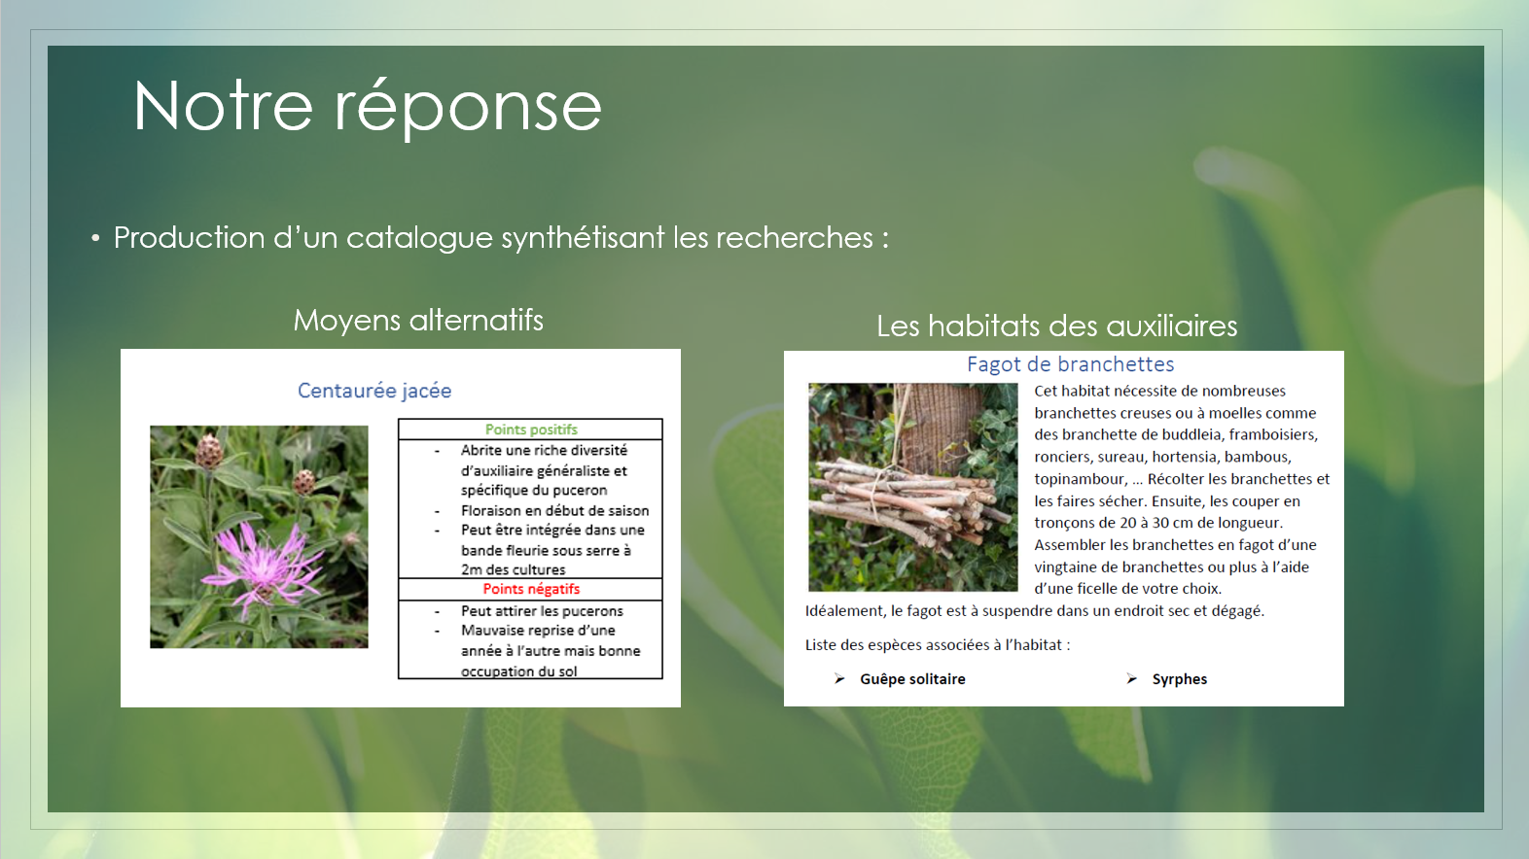
Task: Click the Liste des espèces associées line
Action: [937, 645]
